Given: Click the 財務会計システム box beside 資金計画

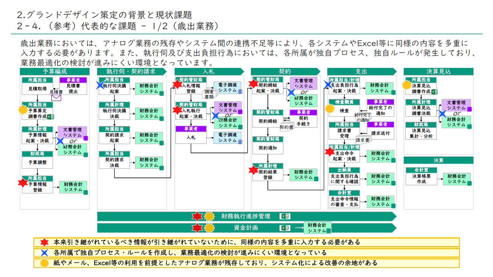Looking at the screenshot, I should click(317, 228).
